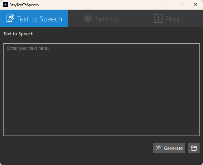This screenshot has width=203, height=165.
Task: Switch to the Settings tab label
Action: (107, 19)
